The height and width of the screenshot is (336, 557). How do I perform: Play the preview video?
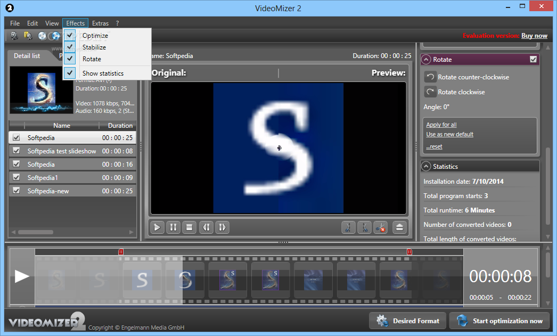[x=157, y=227]
